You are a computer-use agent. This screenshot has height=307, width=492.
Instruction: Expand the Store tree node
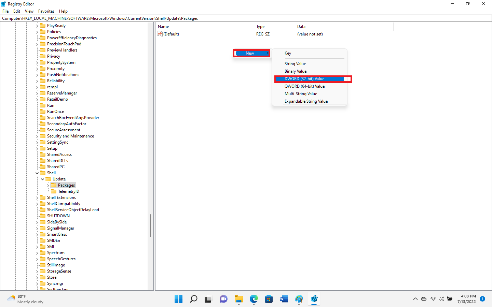(37, 277)
